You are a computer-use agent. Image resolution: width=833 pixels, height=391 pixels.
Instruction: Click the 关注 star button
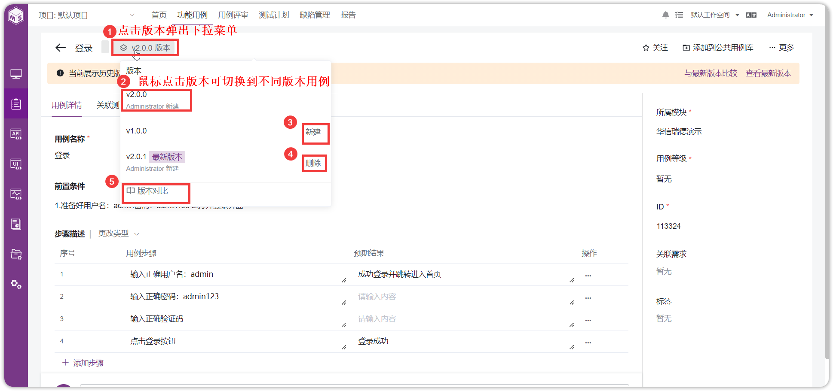point(655,48)
